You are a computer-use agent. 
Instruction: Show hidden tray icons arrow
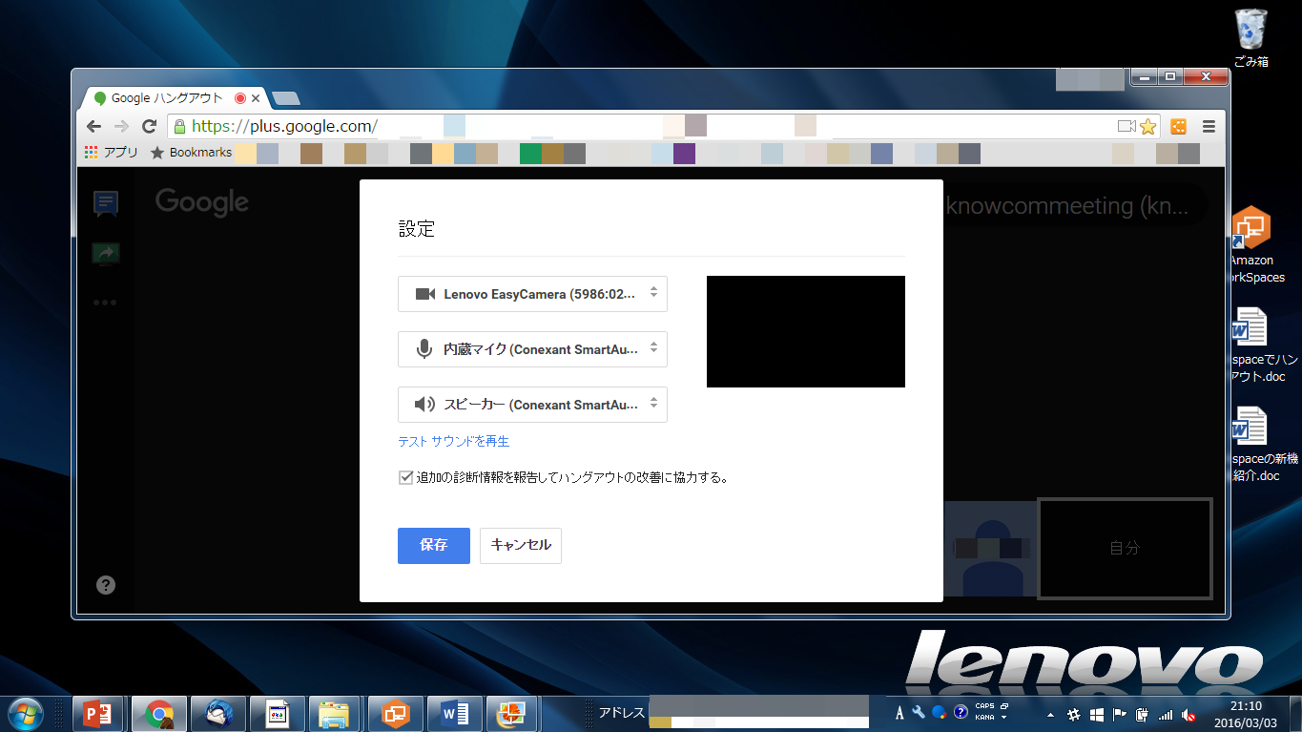[1051, 714]
